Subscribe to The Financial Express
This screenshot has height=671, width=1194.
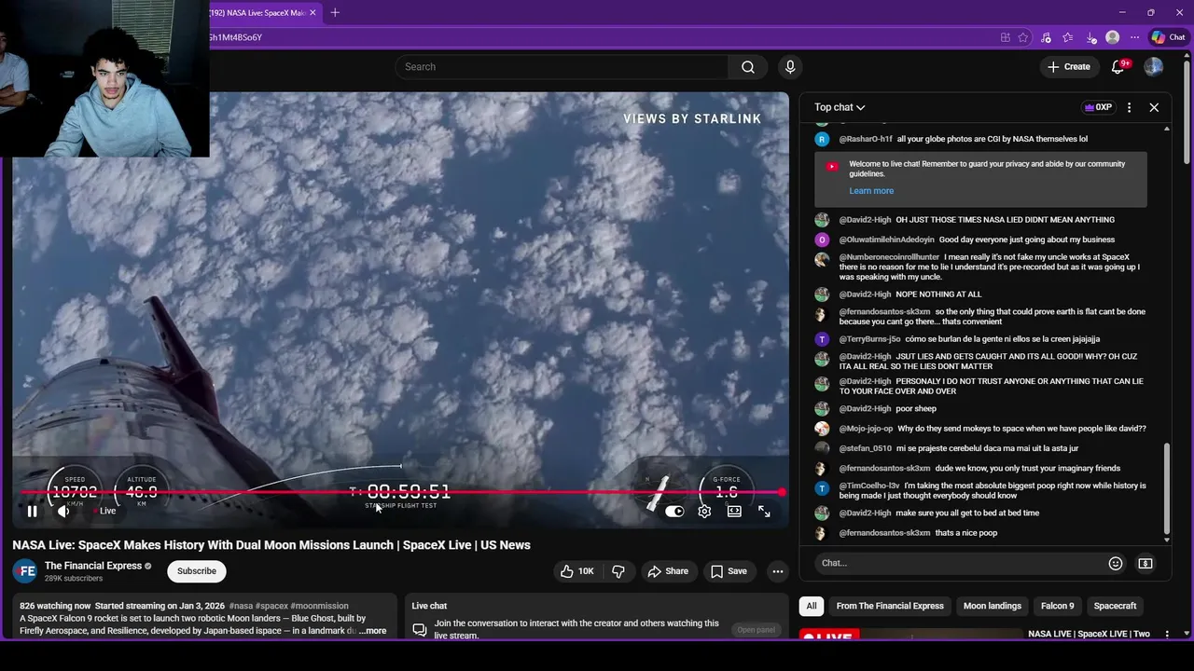(197, 571)
